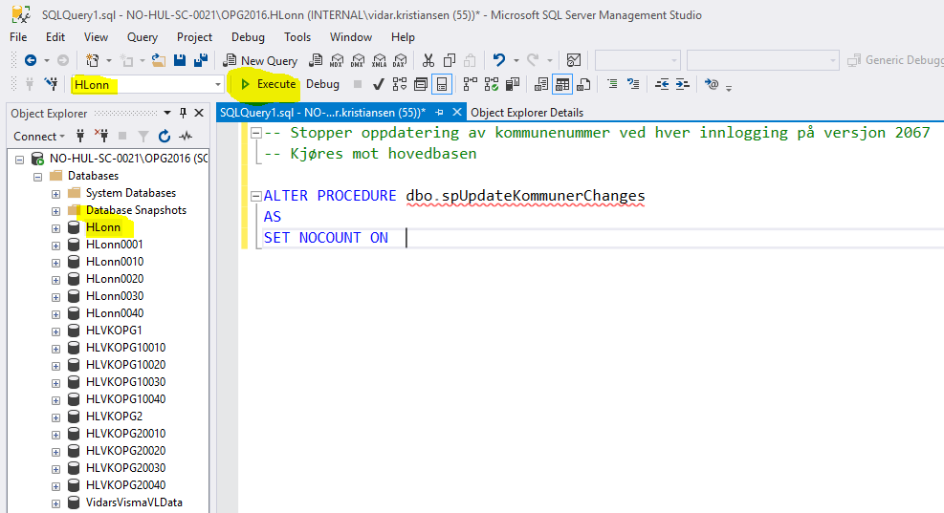Toggle Results to File mode
Image resolution: width=944 pixels, height=513 pixels.
click(x=583, y=84)
